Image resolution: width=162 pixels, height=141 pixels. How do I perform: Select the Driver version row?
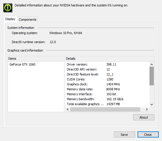pos(107,64)
